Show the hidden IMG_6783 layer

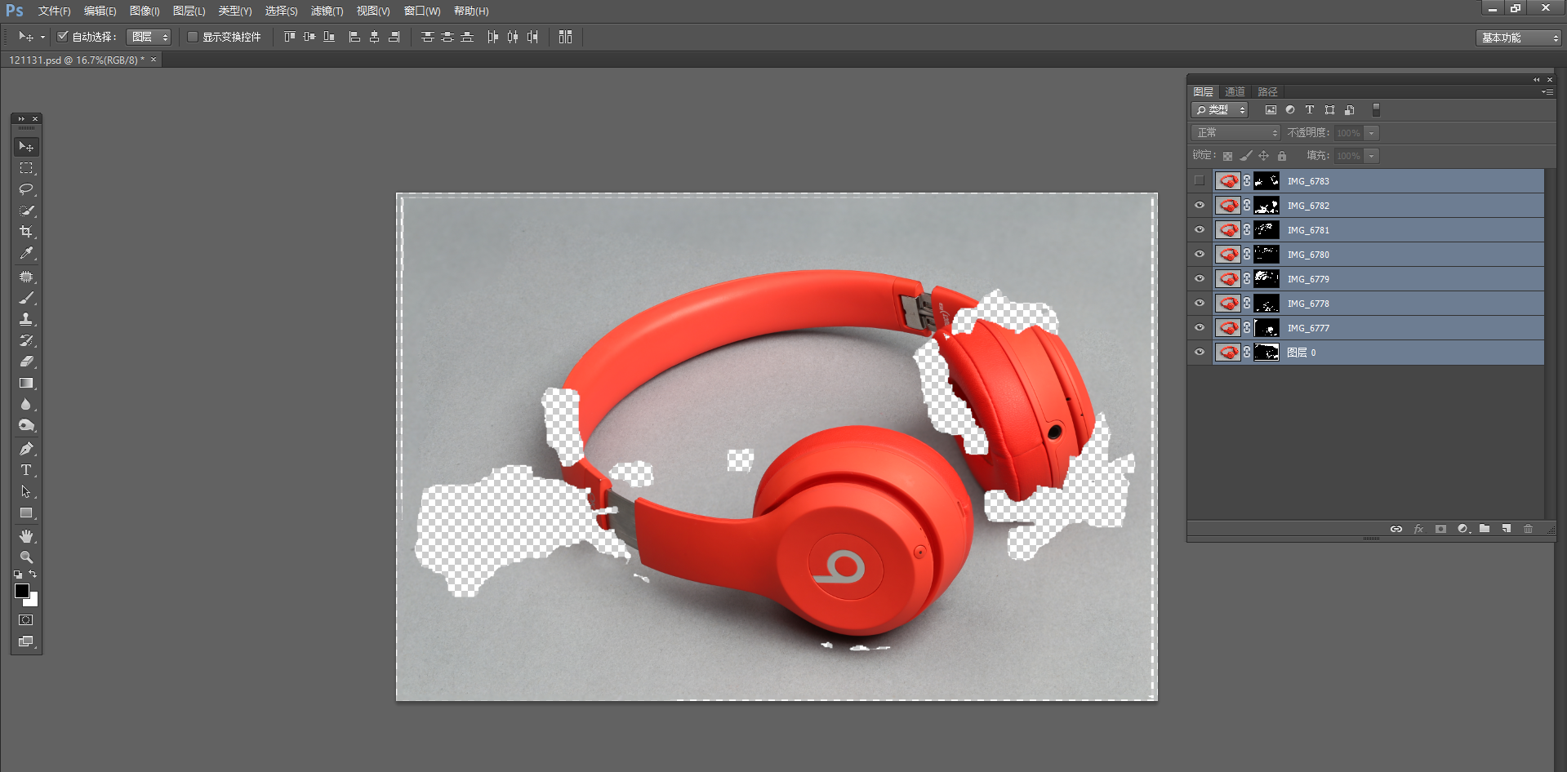tap(1200, 181)
